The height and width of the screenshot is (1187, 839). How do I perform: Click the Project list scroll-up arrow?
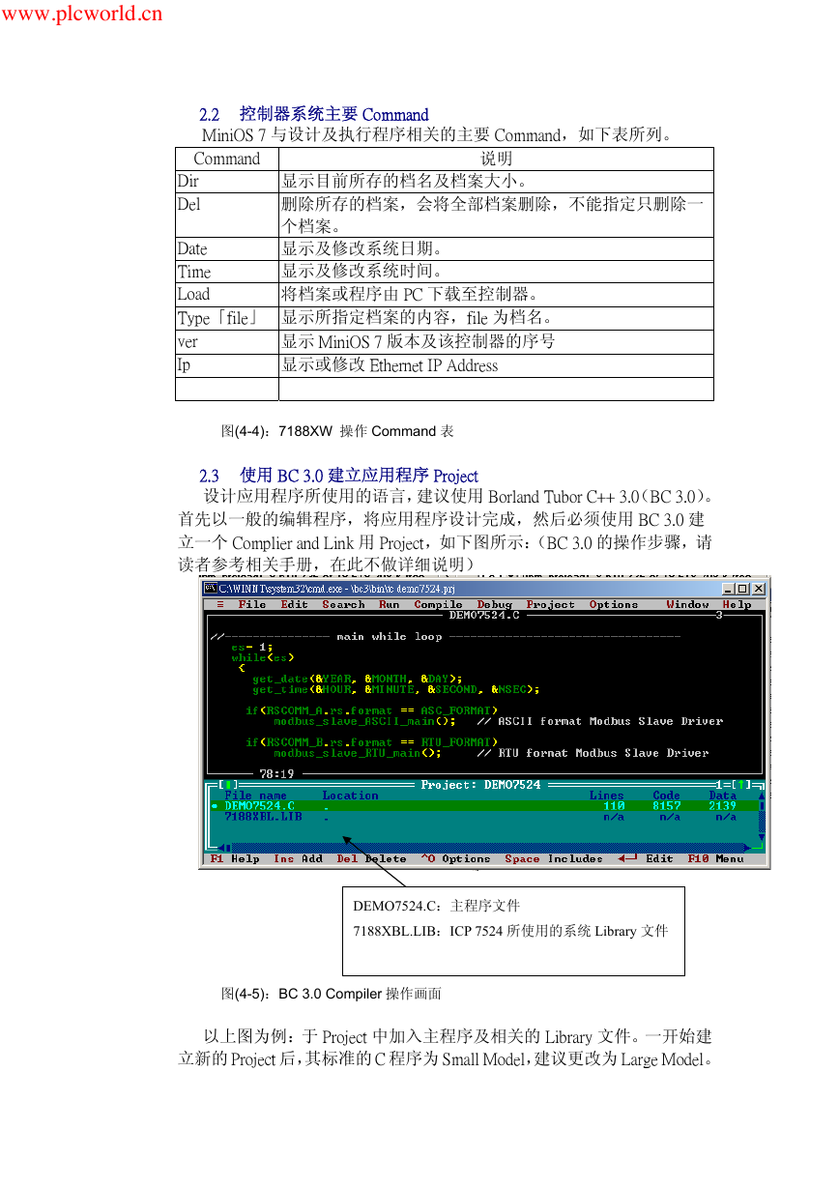(761, 796)
